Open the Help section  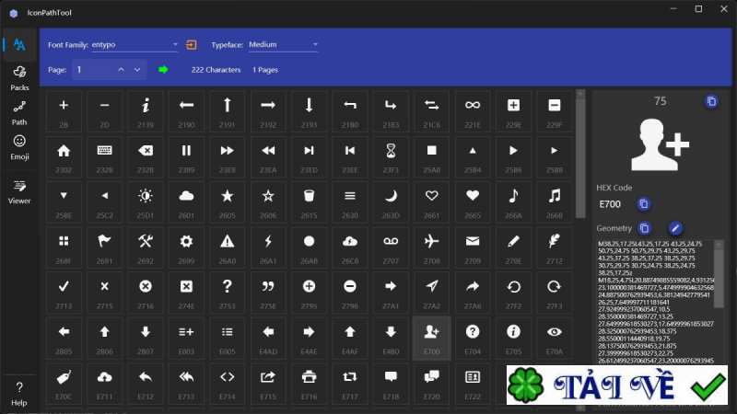pos(19,394)
